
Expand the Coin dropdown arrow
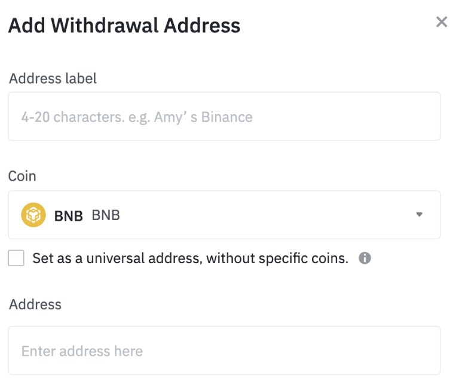[x=419, y=215]
